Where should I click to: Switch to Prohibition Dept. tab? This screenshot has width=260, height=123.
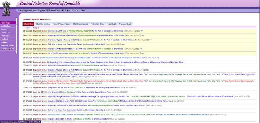click(97, 24)
